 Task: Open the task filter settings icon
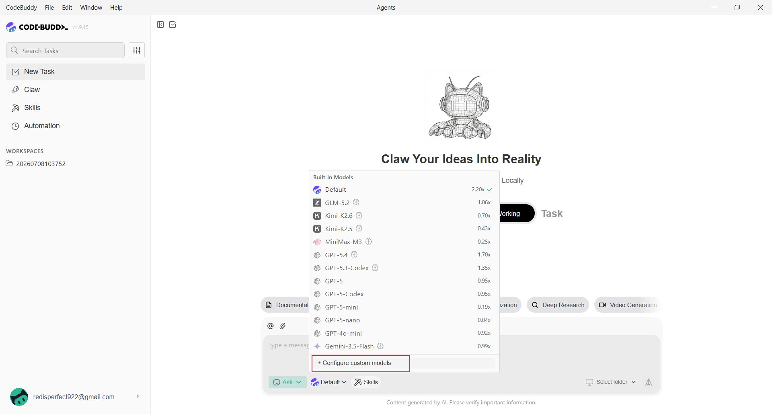(137, 50)
